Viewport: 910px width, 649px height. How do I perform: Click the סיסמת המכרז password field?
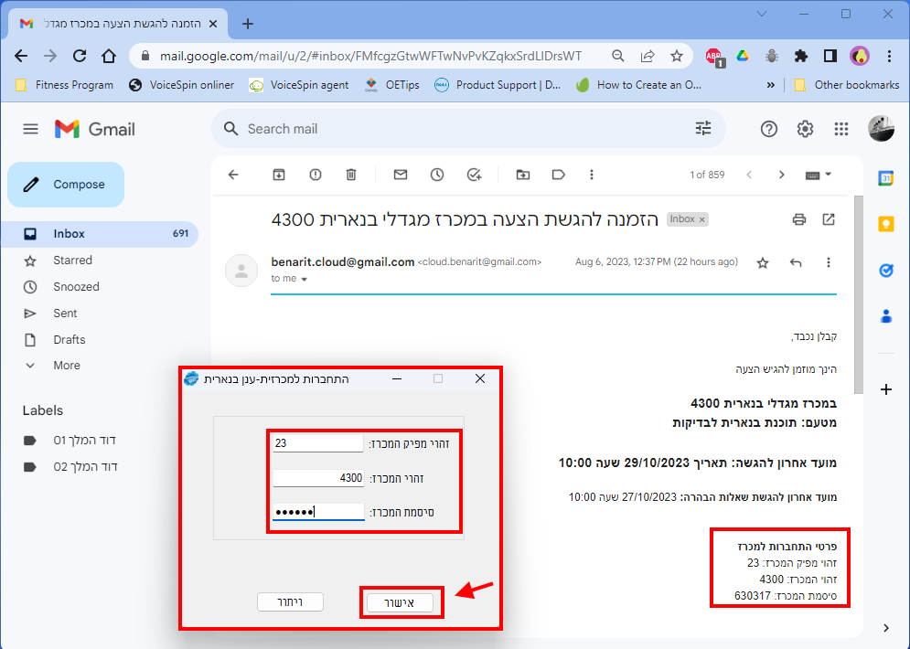[x=318, y=512]
